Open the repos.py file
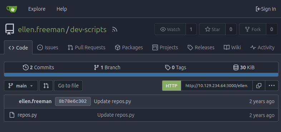This screenshot has width=281, height=132. coord(27,115)
